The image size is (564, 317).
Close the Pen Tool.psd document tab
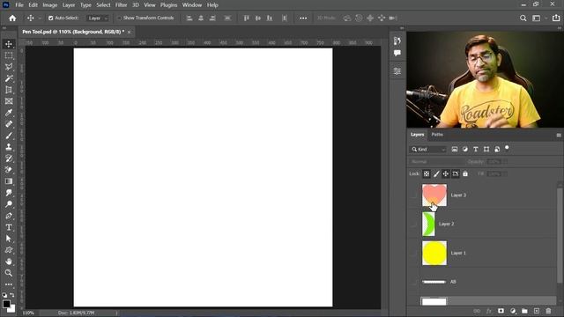[x=130, y=32]
